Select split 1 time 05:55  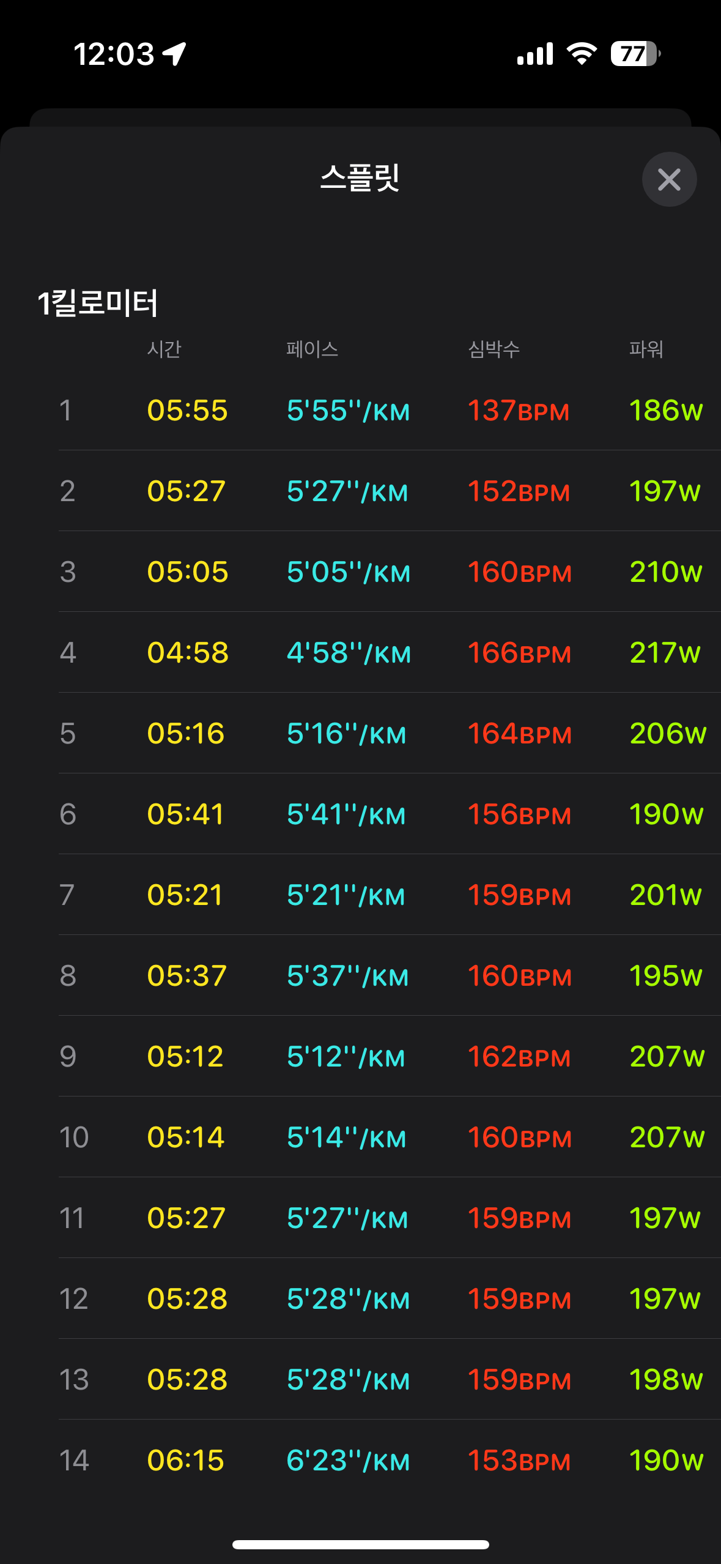point(187,411)
